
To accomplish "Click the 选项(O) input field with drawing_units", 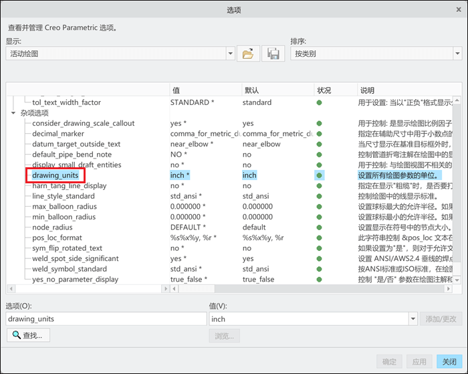I will pos(106,318).
